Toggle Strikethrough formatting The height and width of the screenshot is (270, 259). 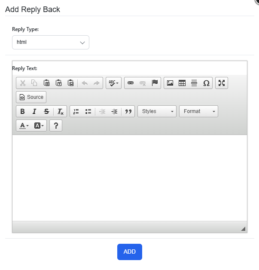point(46,111)
